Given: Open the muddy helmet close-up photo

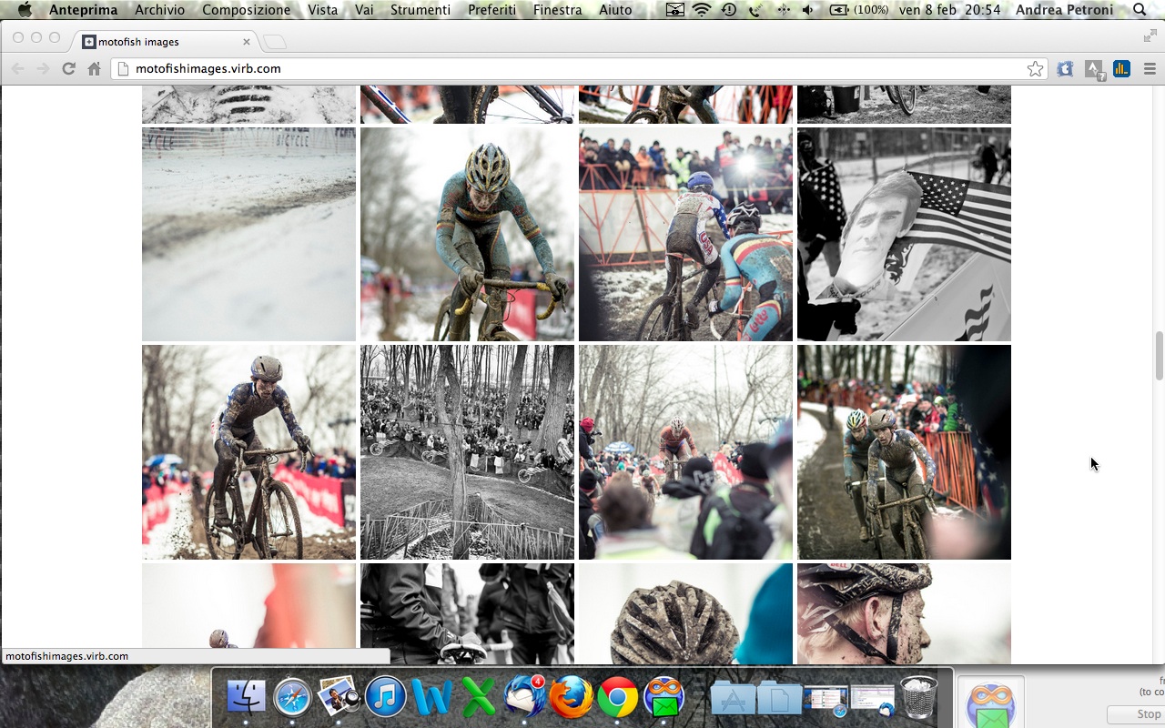Looking at the screenshot, I should [x=685, y=614].
